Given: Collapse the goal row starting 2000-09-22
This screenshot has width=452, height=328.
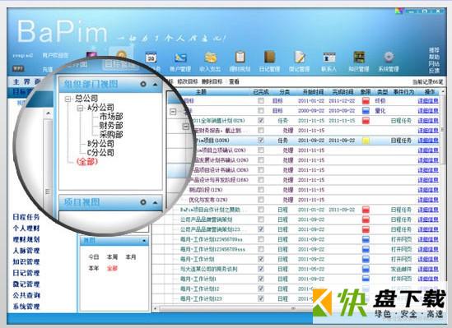Looking at the screenshot, I should coord(173,111).
